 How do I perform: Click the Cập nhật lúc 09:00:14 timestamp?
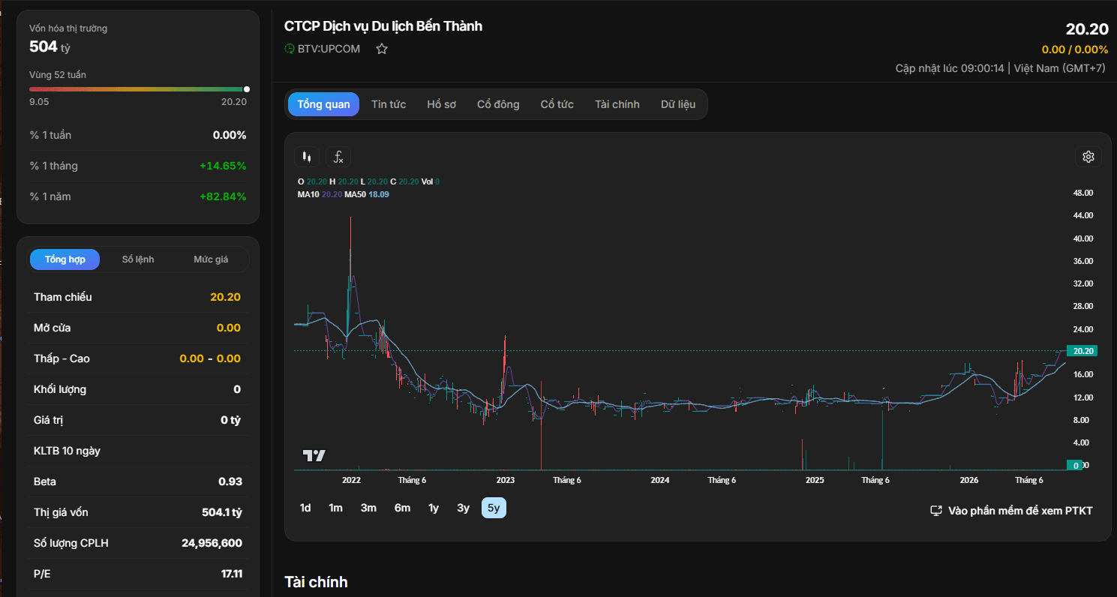coord(950,68)
